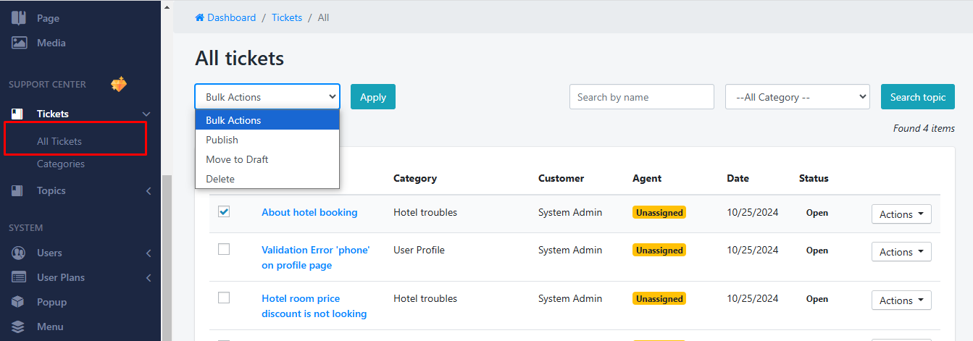
Task: Choose Publish from the Bulk Actions list
Action: 222,140
